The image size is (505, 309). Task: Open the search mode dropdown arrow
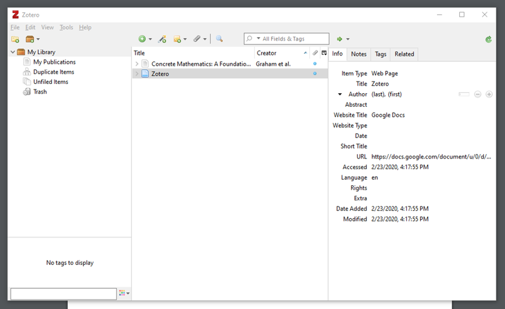click(258, 38)
